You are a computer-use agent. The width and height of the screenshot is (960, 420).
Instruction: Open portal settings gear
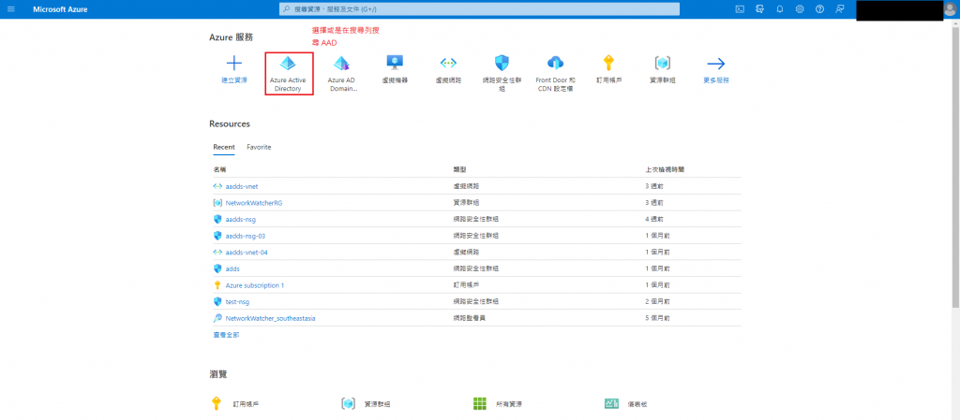tap(800, 9)
